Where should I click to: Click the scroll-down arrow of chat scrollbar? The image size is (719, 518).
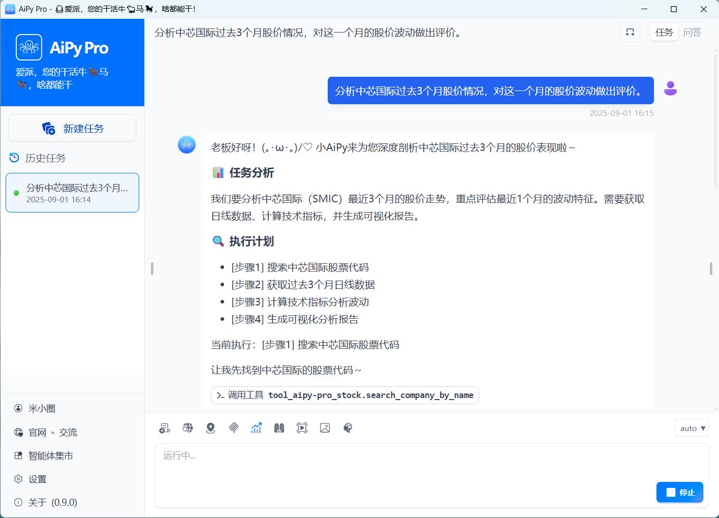(x=716, y=408)
